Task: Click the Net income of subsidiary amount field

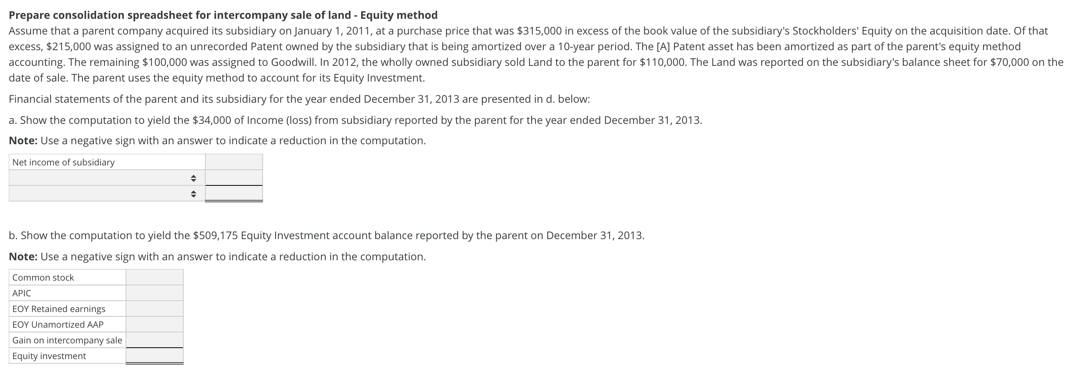Action: coord(234,162)
